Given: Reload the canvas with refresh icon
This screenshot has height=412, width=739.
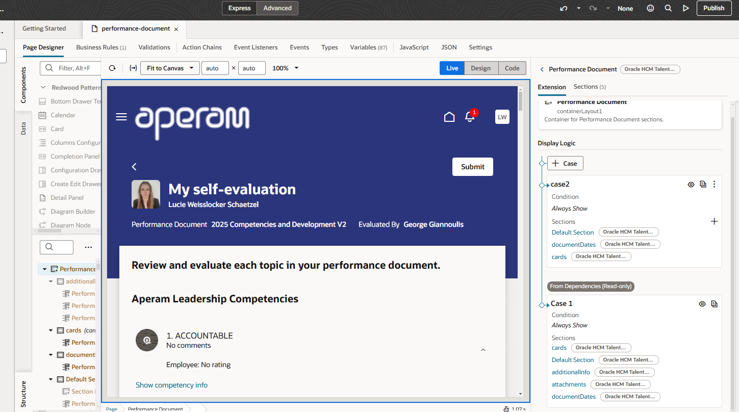Looking at the screenshot, I should coord(112,68).
